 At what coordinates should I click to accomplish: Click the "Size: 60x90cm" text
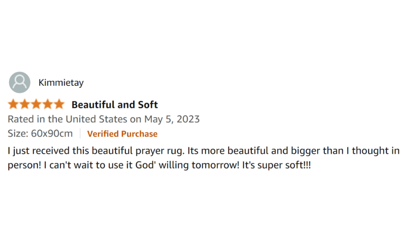40,134
